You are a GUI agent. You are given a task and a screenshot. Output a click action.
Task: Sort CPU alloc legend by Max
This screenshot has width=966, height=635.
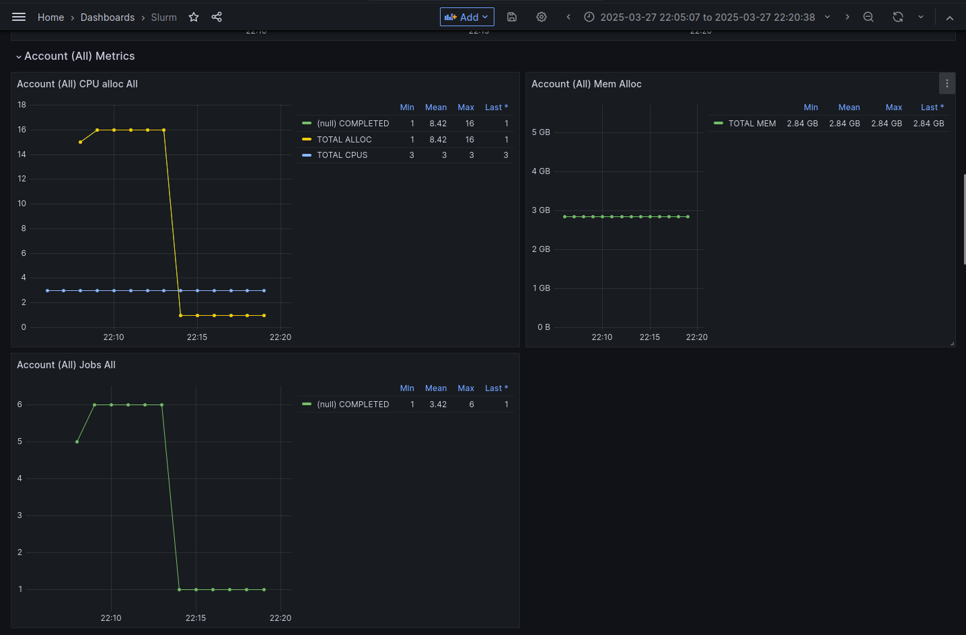click(x=466, y=108)
